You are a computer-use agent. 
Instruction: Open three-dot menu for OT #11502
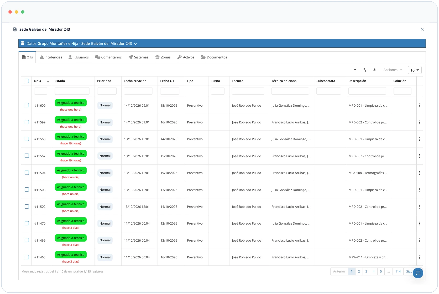(420, 207)
